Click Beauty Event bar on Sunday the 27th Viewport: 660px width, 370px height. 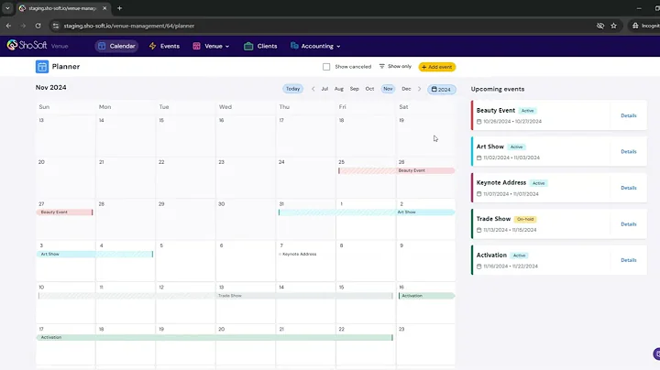[65, 212]
